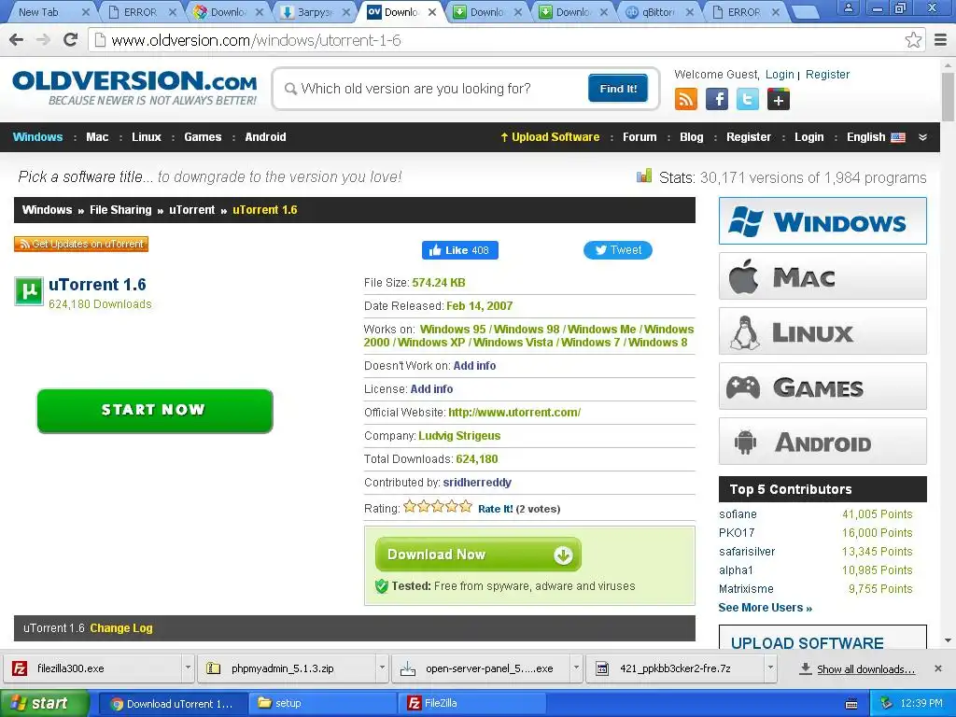956x717 pixels.
Task: Click the Mac platform sidebar banner
Action: [x=822, y=276]
